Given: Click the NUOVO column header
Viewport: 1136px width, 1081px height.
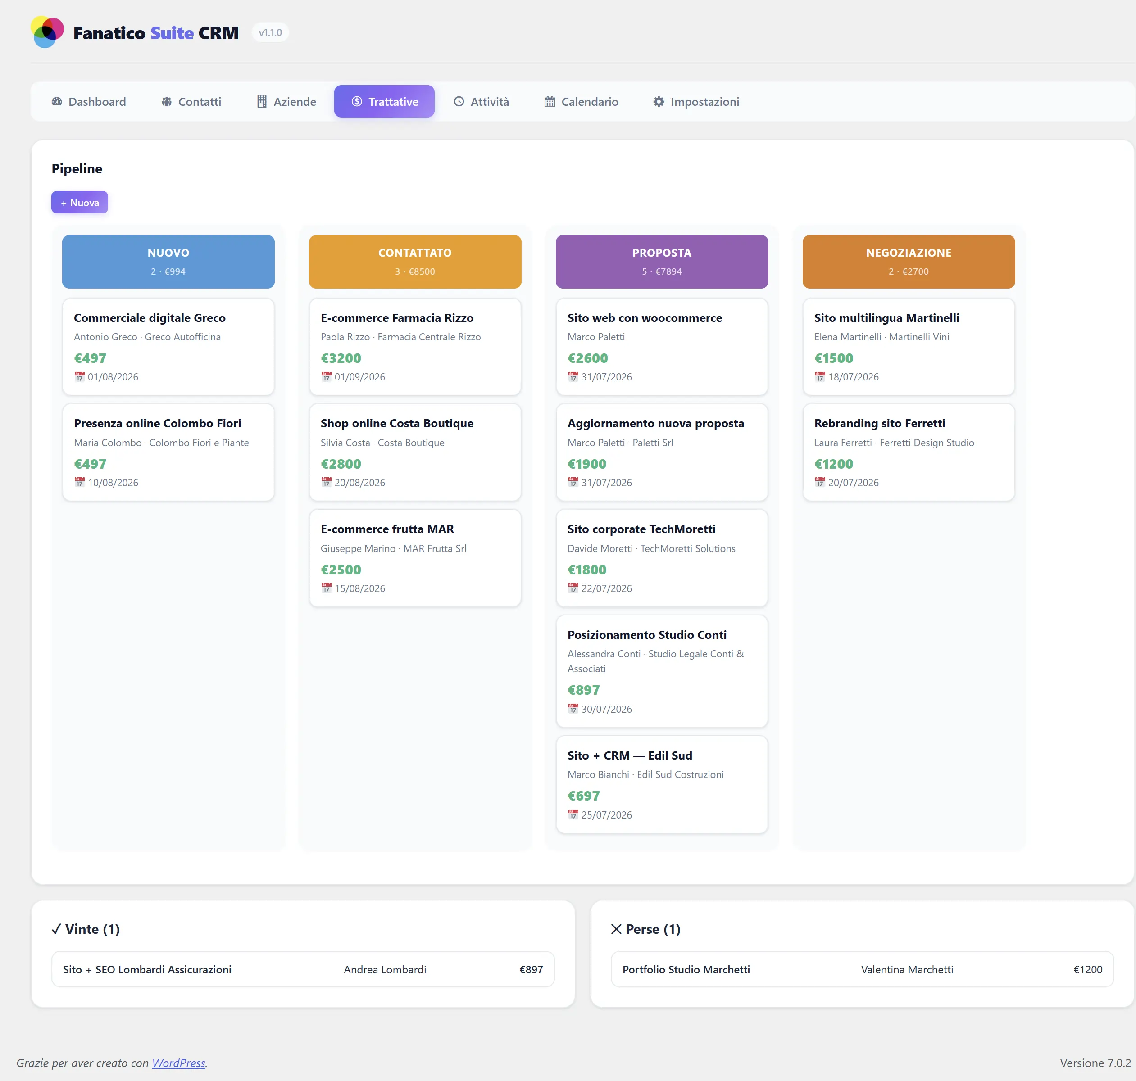Looking at the screenshot, I should point(168,262).
